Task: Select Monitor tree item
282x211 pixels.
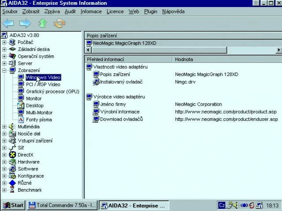Action: (34, 98)
